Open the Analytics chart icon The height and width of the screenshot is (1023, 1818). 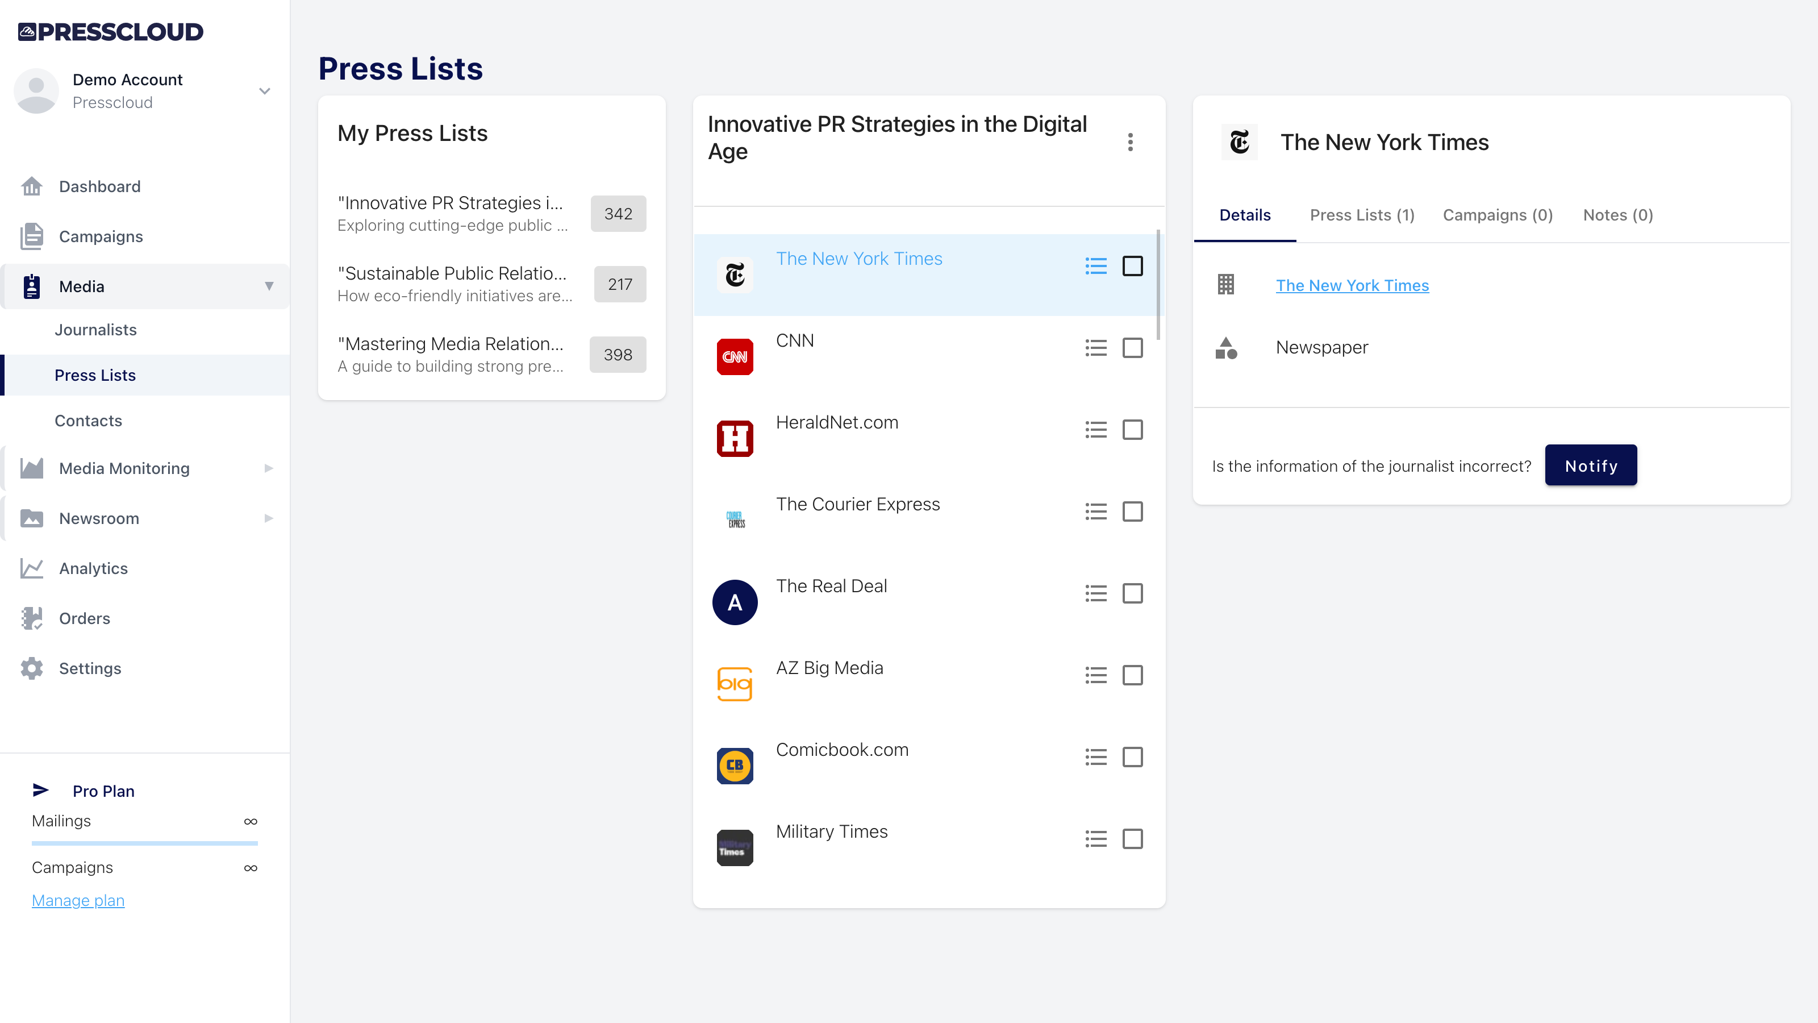point(32,568)
